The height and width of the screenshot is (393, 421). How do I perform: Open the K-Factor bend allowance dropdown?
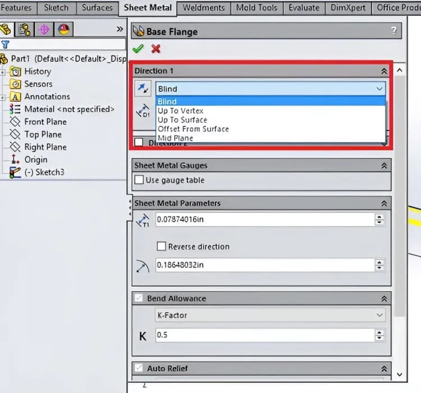point(271,315)
